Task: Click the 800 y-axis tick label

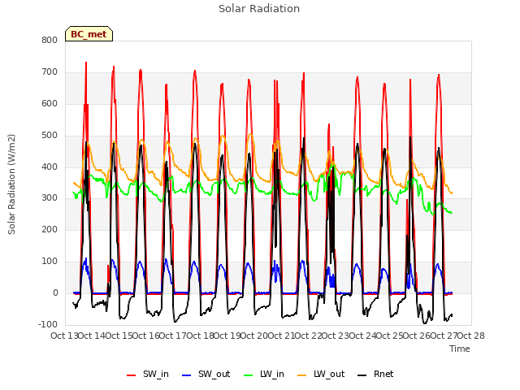Action: 50,40
